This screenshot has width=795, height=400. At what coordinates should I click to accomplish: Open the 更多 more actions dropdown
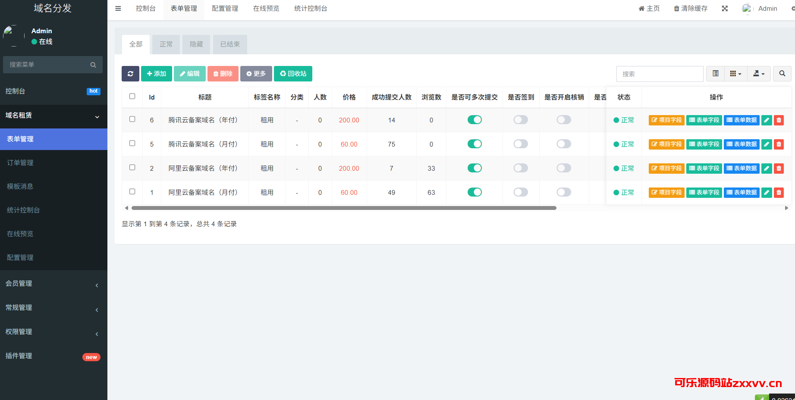256,74
